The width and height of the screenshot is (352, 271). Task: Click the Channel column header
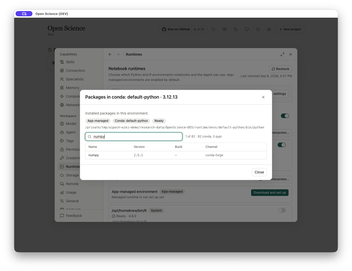(211, 147)
